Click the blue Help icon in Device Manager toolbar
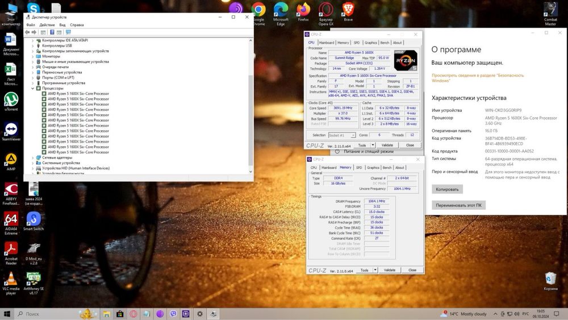 (x=52, y=32)
